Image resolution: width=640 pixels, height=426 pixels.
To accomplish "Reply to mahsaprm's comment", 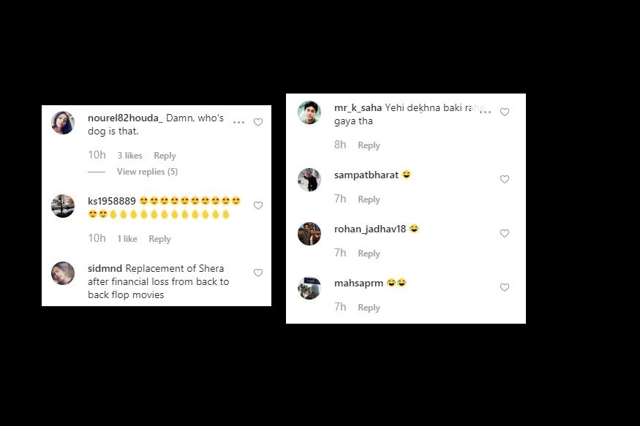I will 369,308.
